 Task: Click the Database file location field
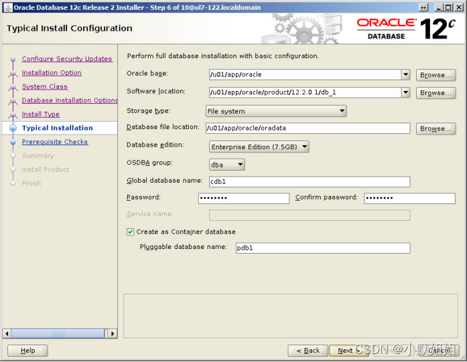(x=308, y=128)
